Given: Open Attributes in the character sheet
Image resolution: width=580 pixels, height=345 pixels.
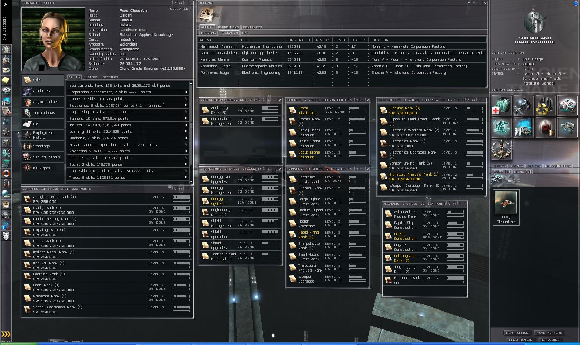Looking at the screenshot, I should coord(43,91).
